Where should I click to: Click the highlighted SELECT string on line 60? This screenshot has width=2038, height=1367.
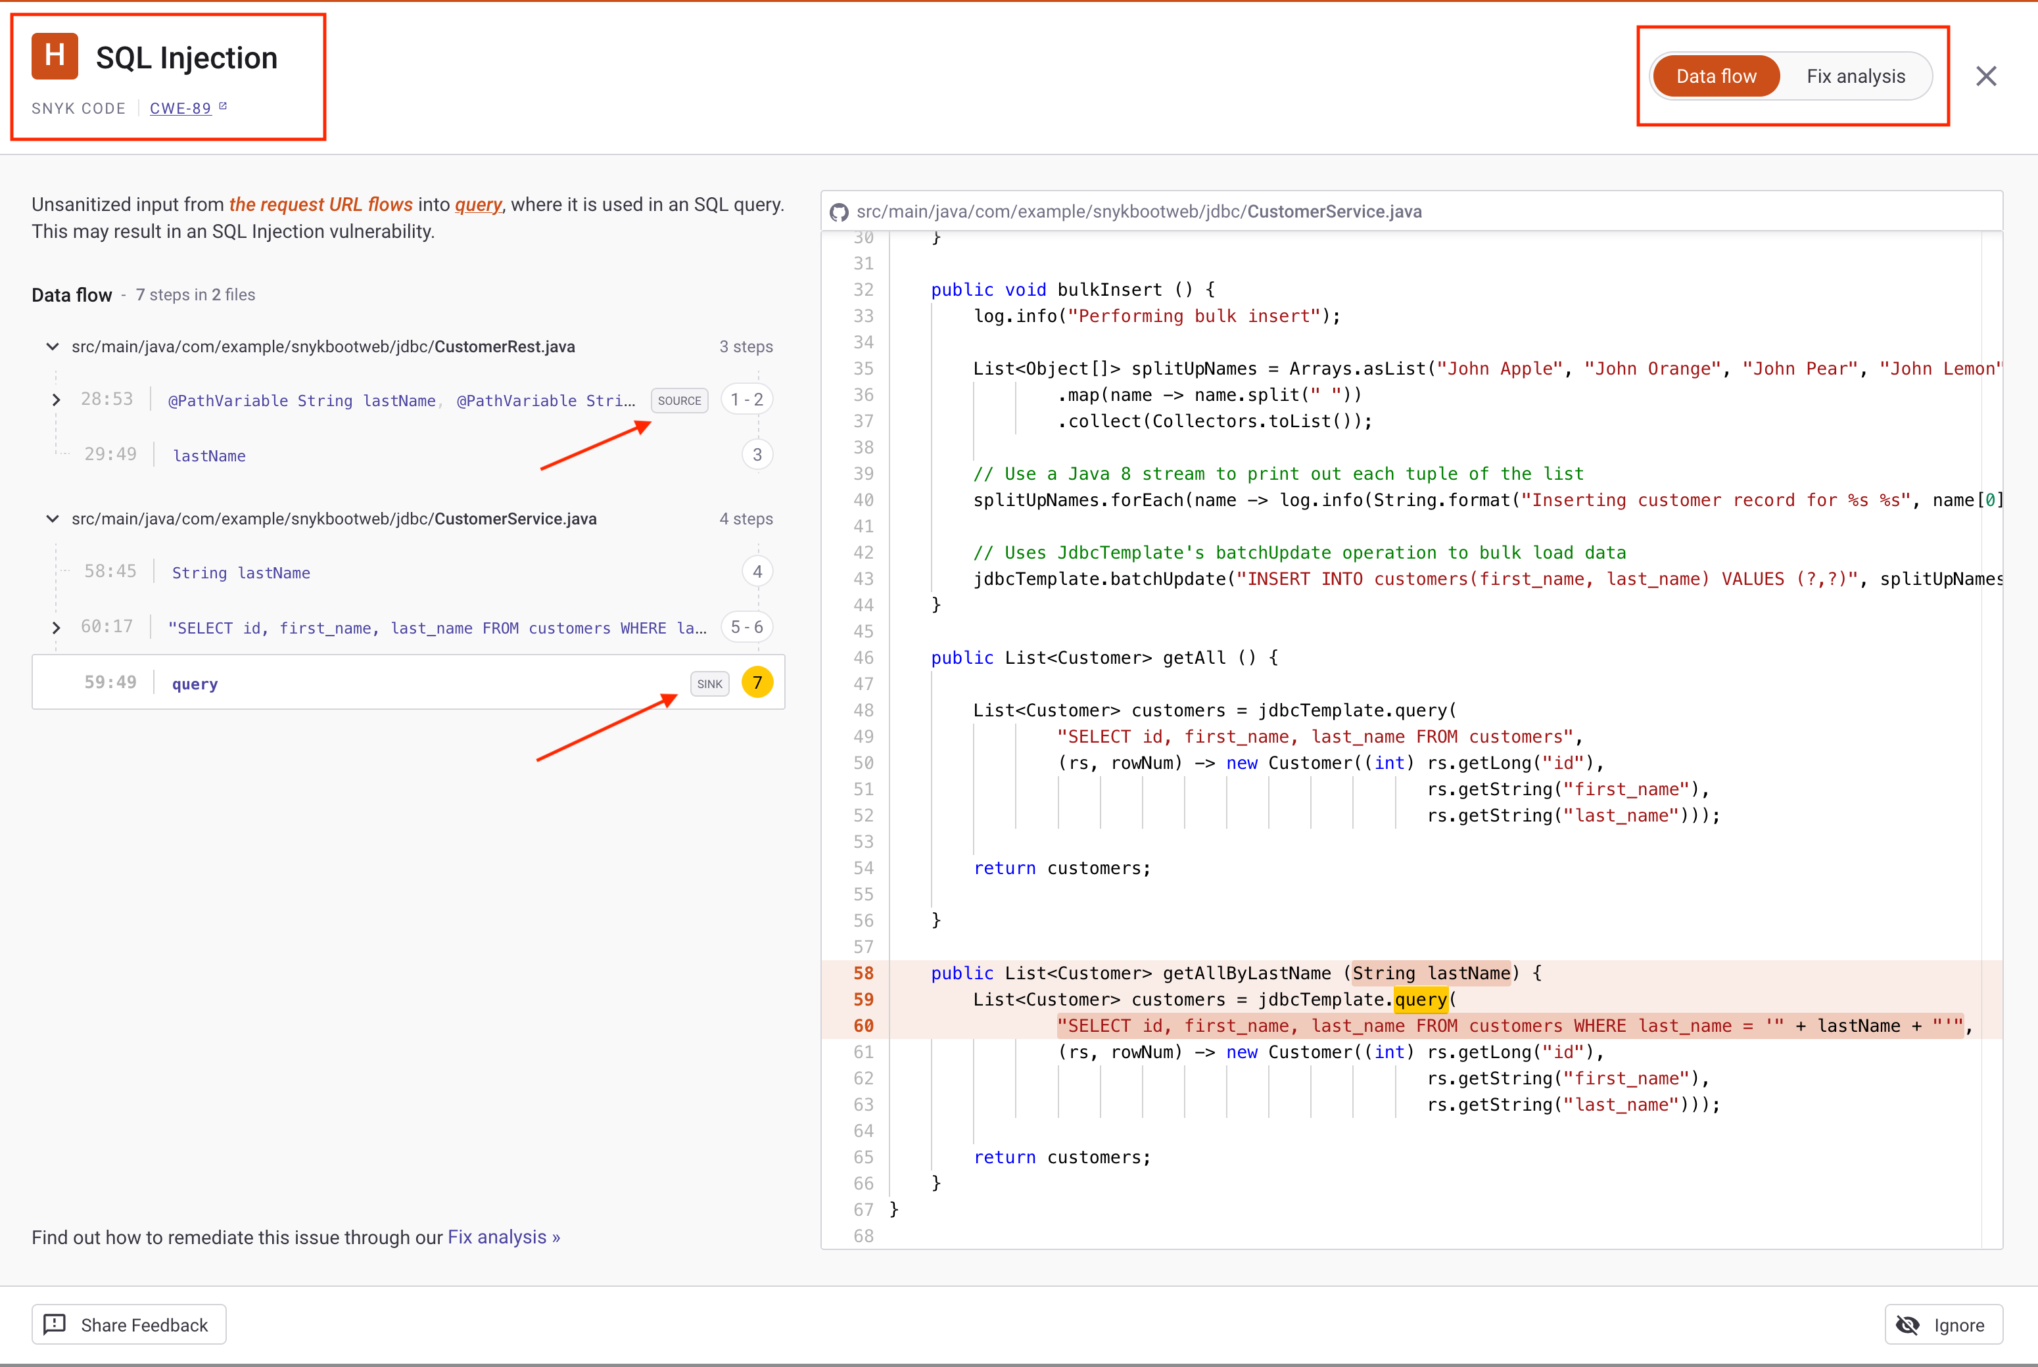click(x=1510, y=1026)
